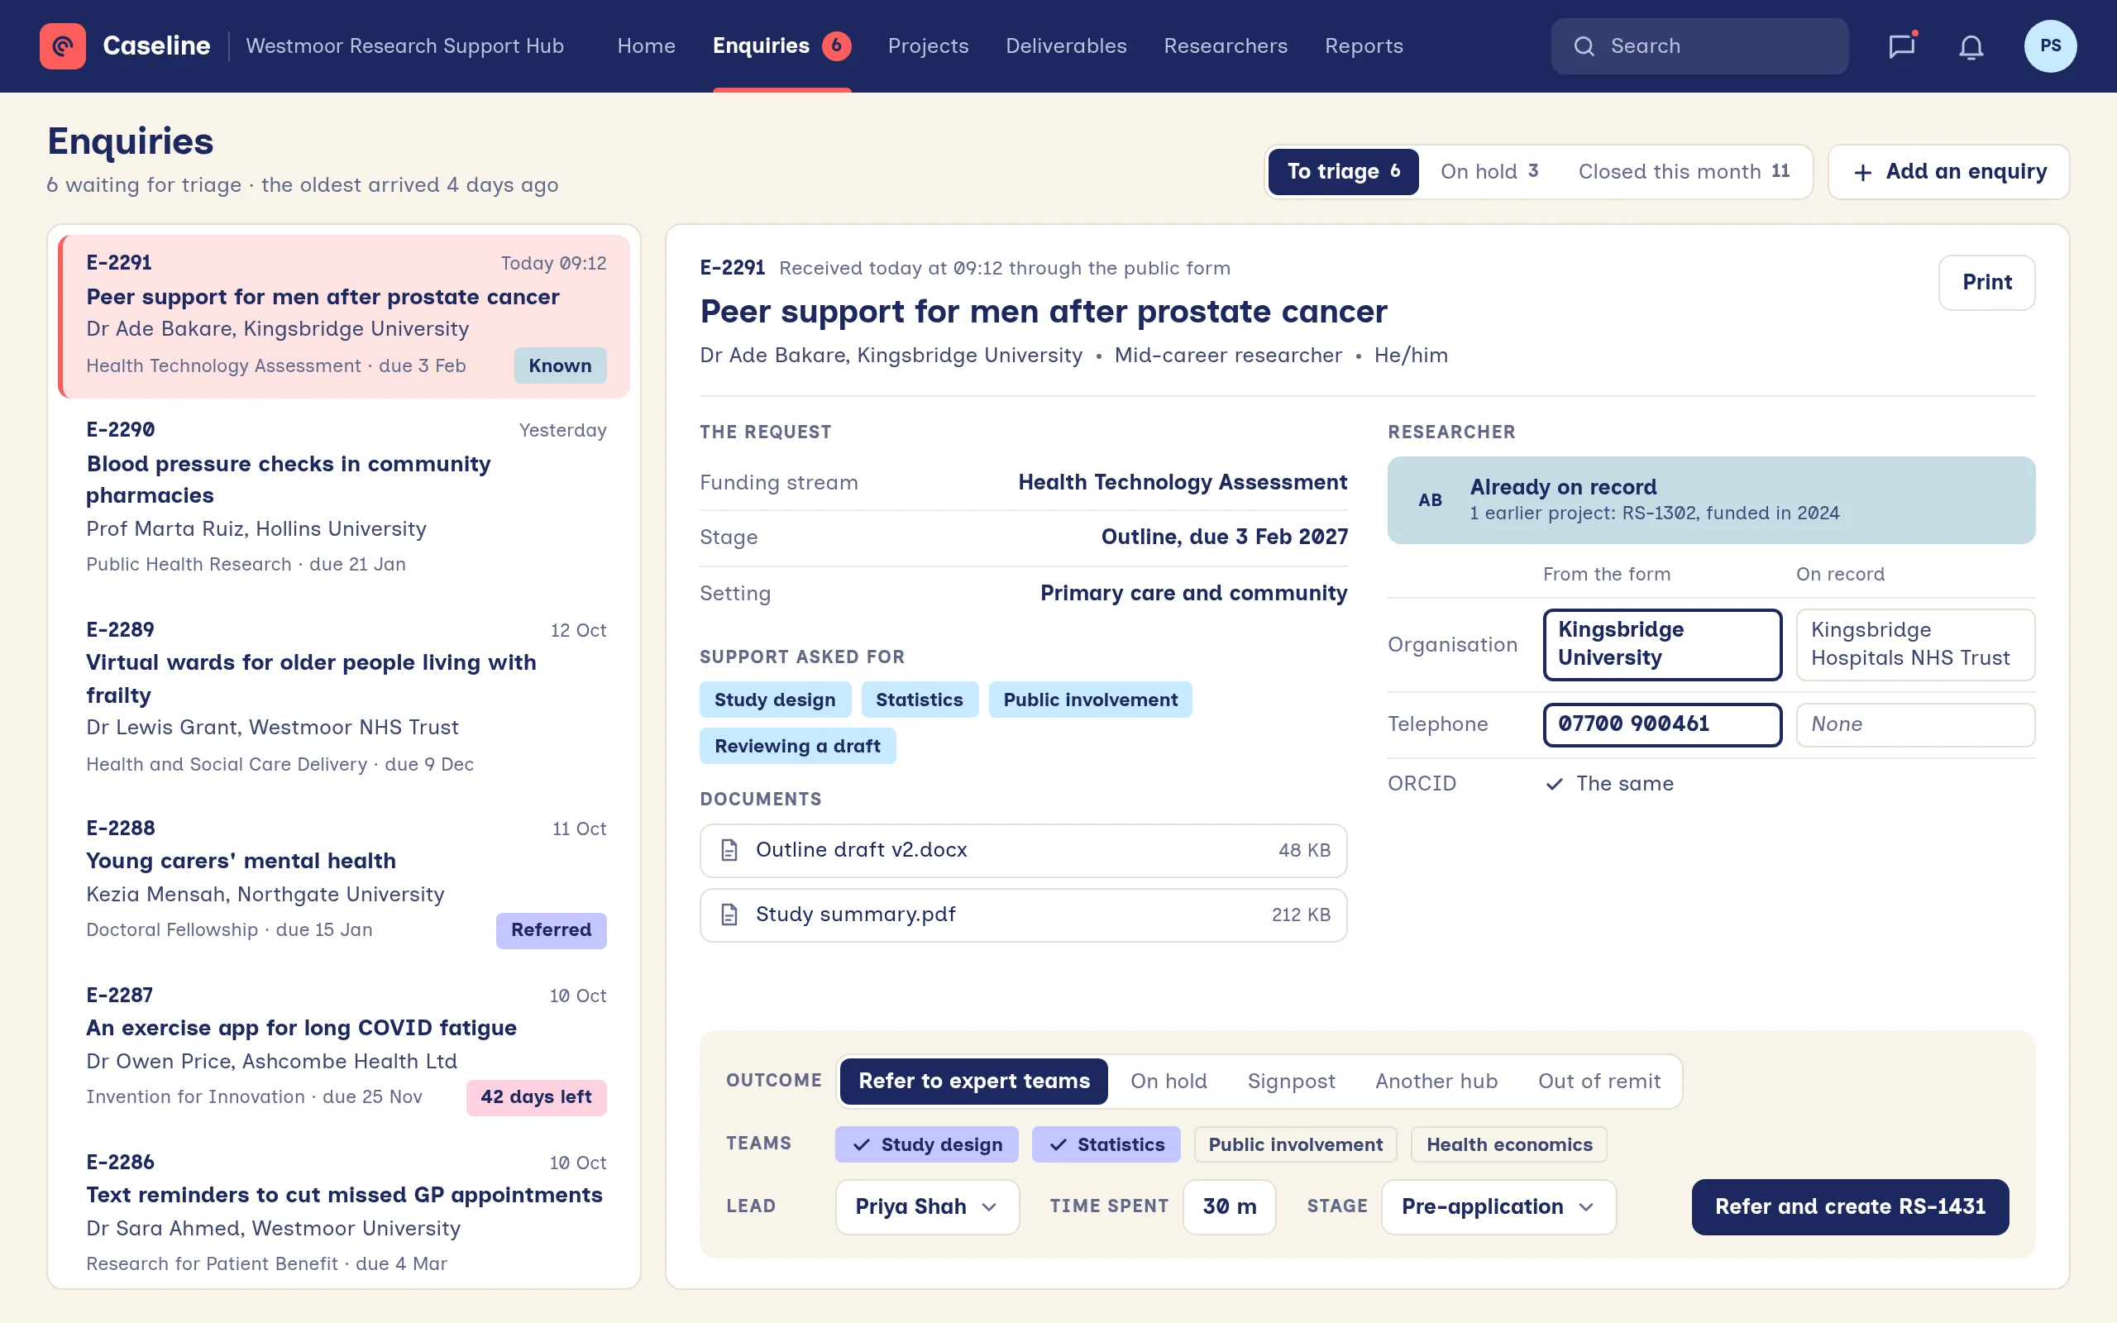Viewport: 2117px width, 1323px height.
Task: Click the Print button
Action: [x=1986, y=283]
